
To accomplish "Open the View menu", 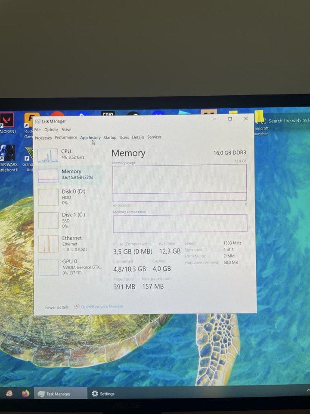I will click(x=66, y=129).
